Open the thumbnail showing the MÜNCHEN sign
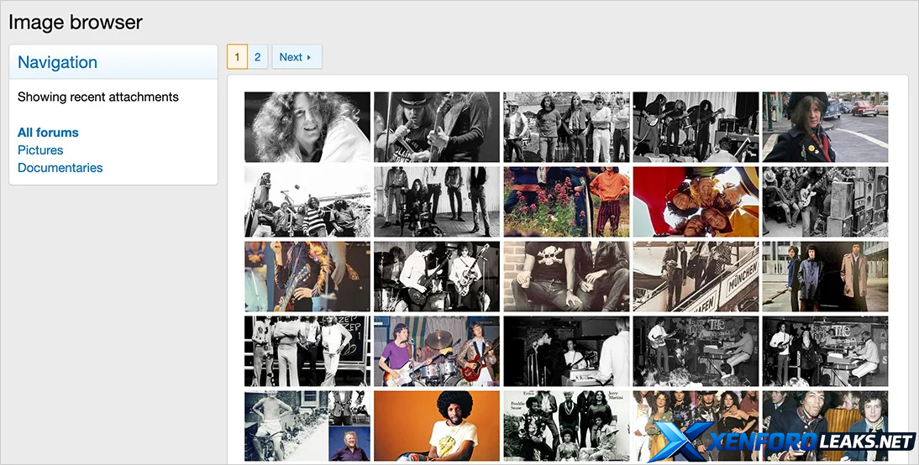The height and width of the screenshot is (465, 919). (696, 276)
